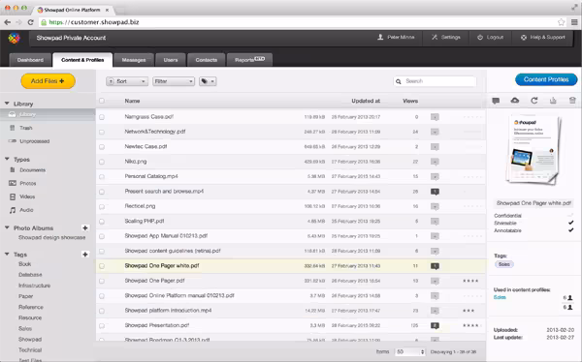Click the trash bin icon in details panel
The width and height of the screenshot is (582, 362).
click(x=572, y=101)
